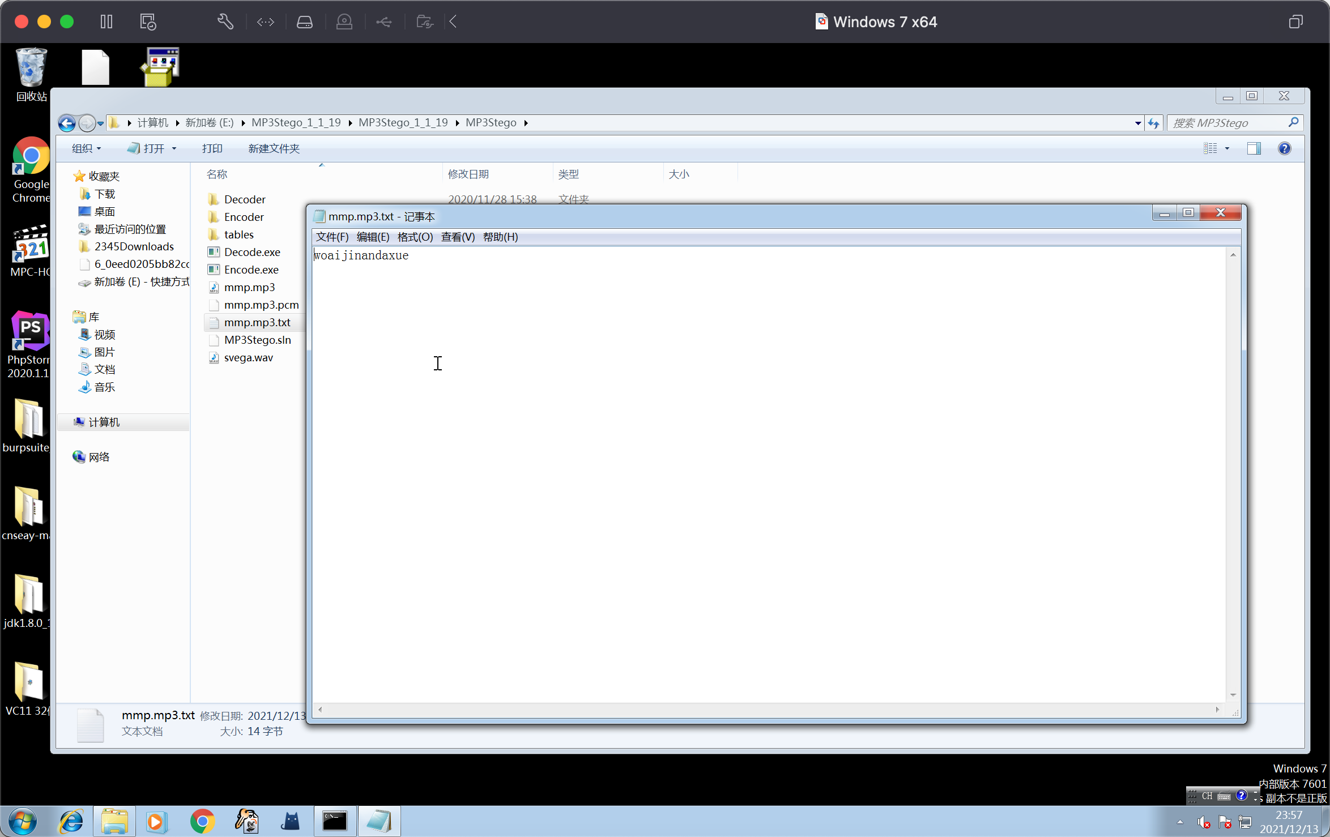Open the command prompt taskbar icon
The width and height of the screenshot is (1330, 837).
point(335,821)
